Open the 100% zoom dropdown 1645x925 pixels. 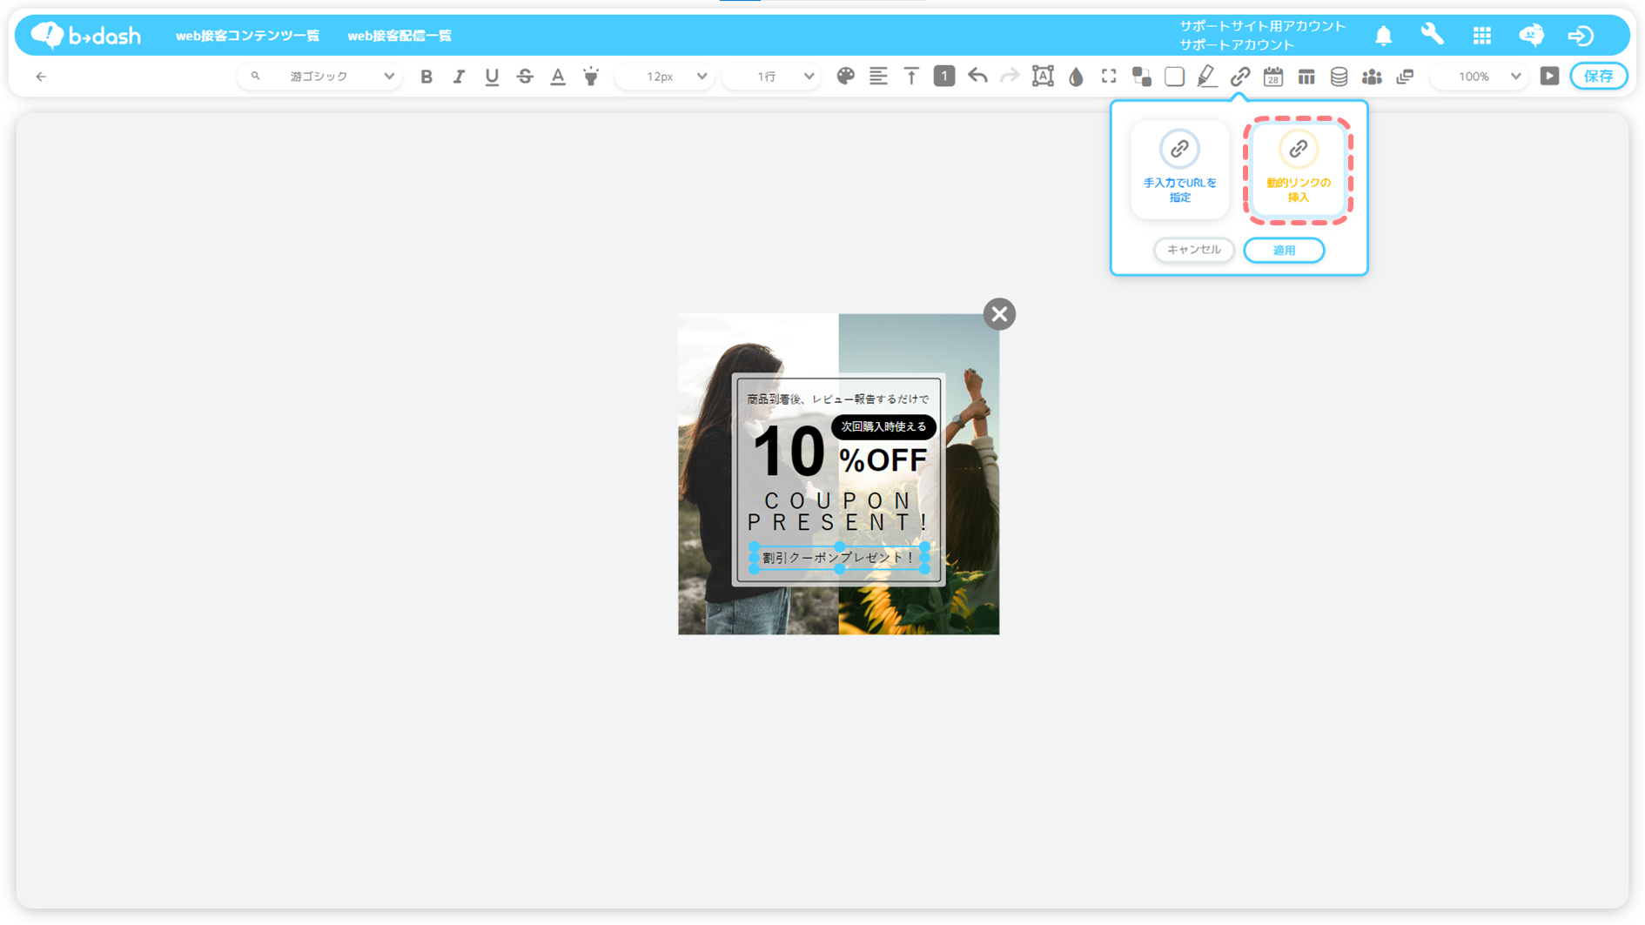pyautogui.click(x=1481, y=77)
